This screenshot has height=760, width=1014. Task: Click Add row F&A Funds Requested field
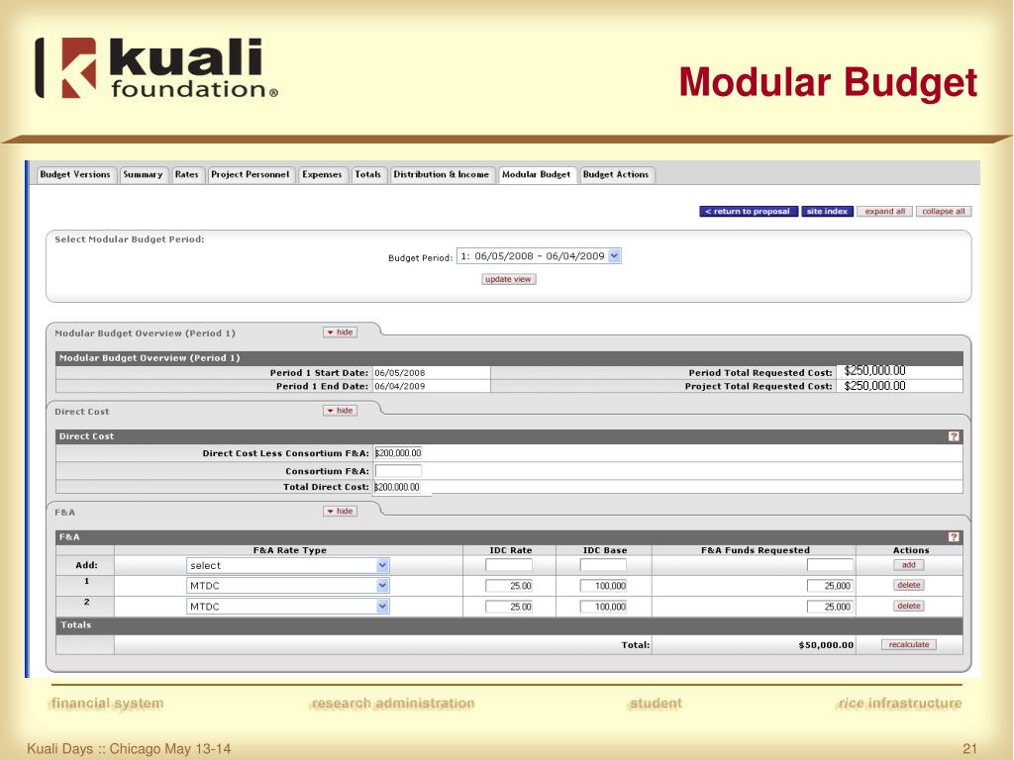[831, 565]
